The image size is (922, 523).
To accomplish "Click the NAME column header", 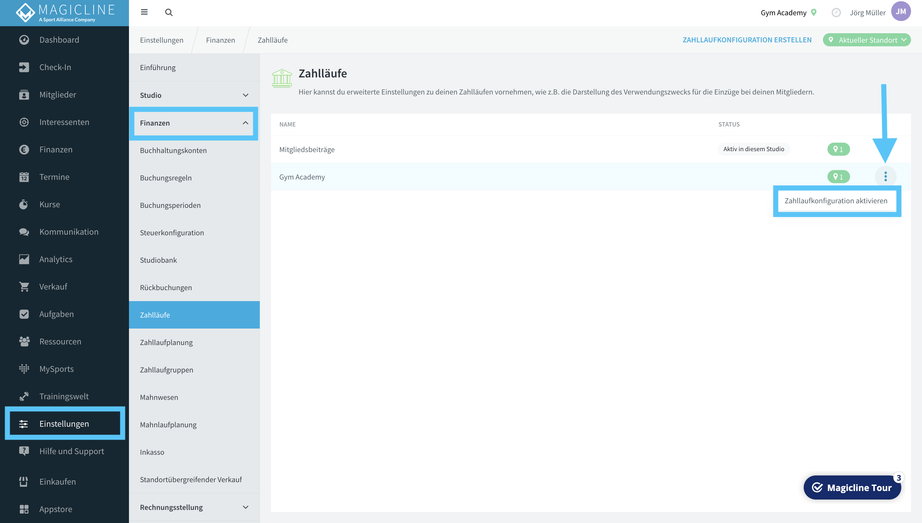I will tap(288, 124).
